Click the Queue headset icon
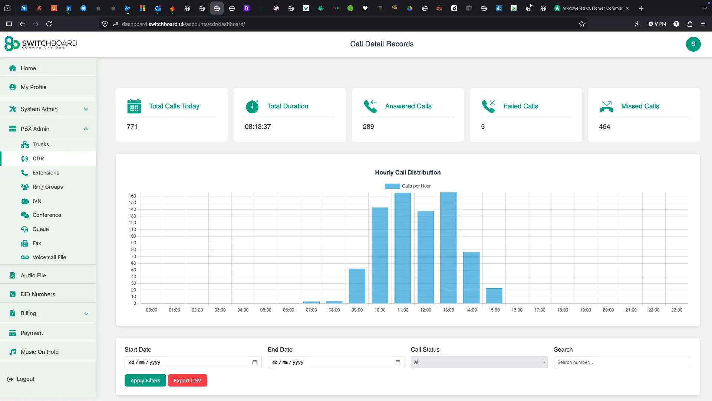 point(24,229)
